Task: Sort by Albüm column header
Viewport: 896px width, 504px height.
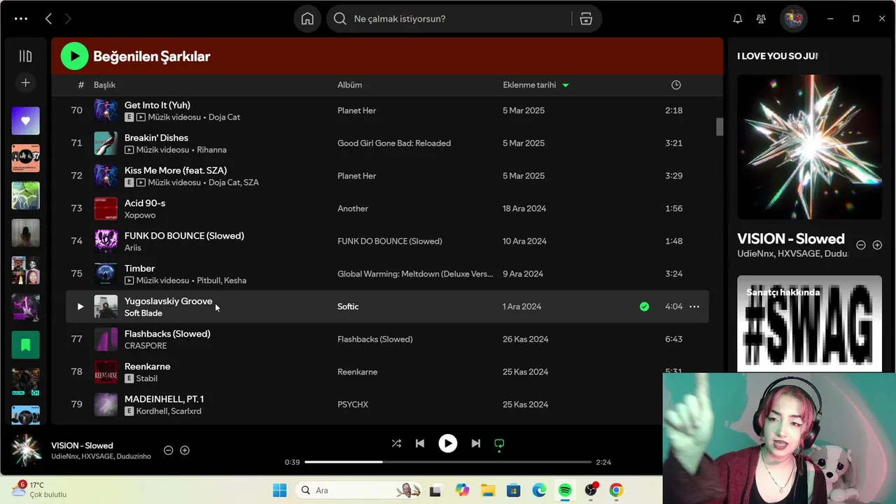Action: click(349, 85)
